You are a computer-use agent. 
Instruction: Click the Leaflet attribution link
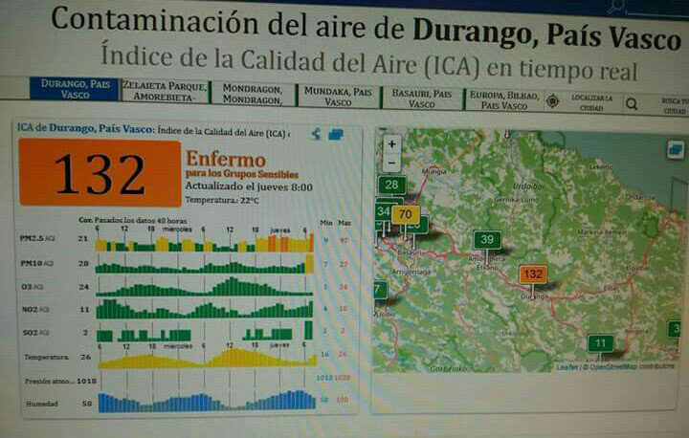pos(566,367)
